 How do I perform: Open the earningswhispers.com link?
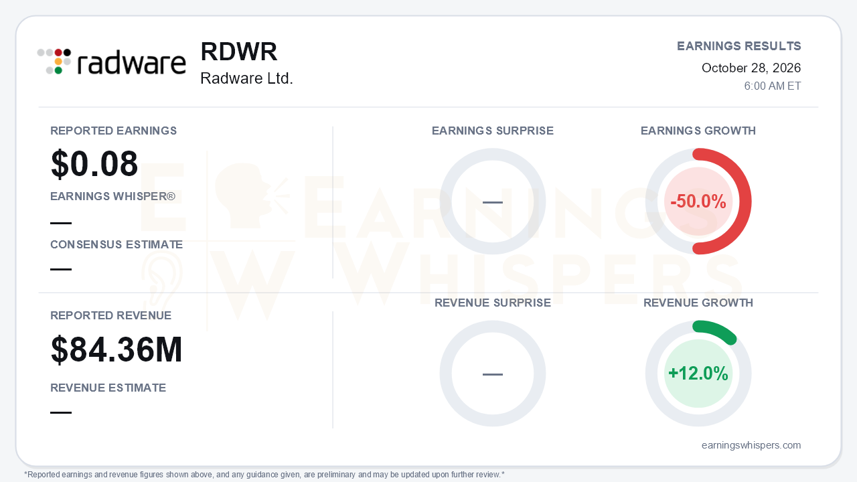point(751,445)
